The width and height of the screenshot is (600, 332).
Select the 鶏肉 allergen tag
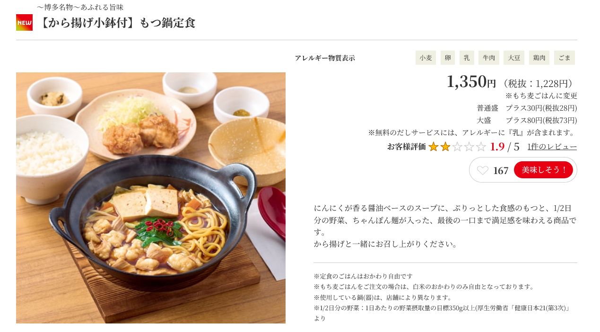point(539,58)
